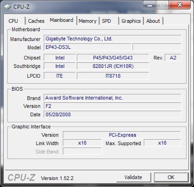
Task: Click the Manufacturer label
Action: pyautogui.click(x=25, y=39)
